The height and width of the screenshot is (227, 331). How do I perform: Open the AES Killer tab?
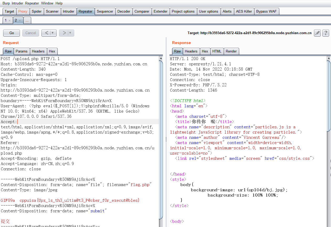[x=244, y=11]
